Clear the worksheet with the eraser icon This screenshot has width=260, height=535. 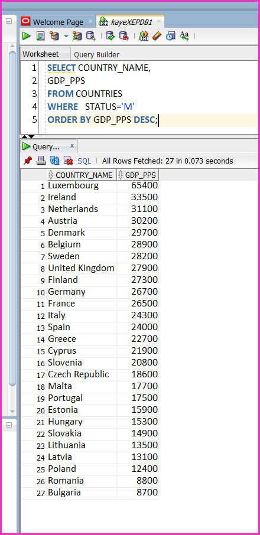(x=157, y=35)
